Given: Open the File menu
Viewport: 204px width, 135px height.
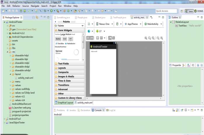Looking at the screenshot, I should 3,6.
